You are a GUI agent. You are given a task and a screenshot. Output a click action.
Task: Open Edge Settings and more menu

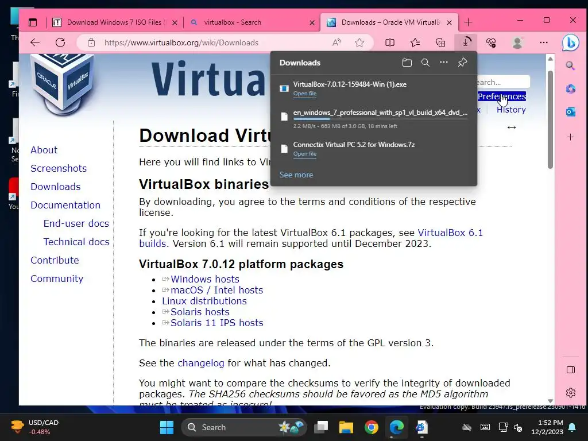coord(544,42)
